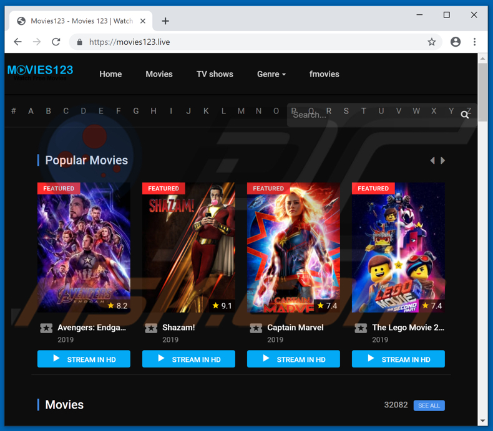Open the TV shows menu item
The height and width of the screenshot is (431, 493).
pyautogui.click(x=215, y=74)
